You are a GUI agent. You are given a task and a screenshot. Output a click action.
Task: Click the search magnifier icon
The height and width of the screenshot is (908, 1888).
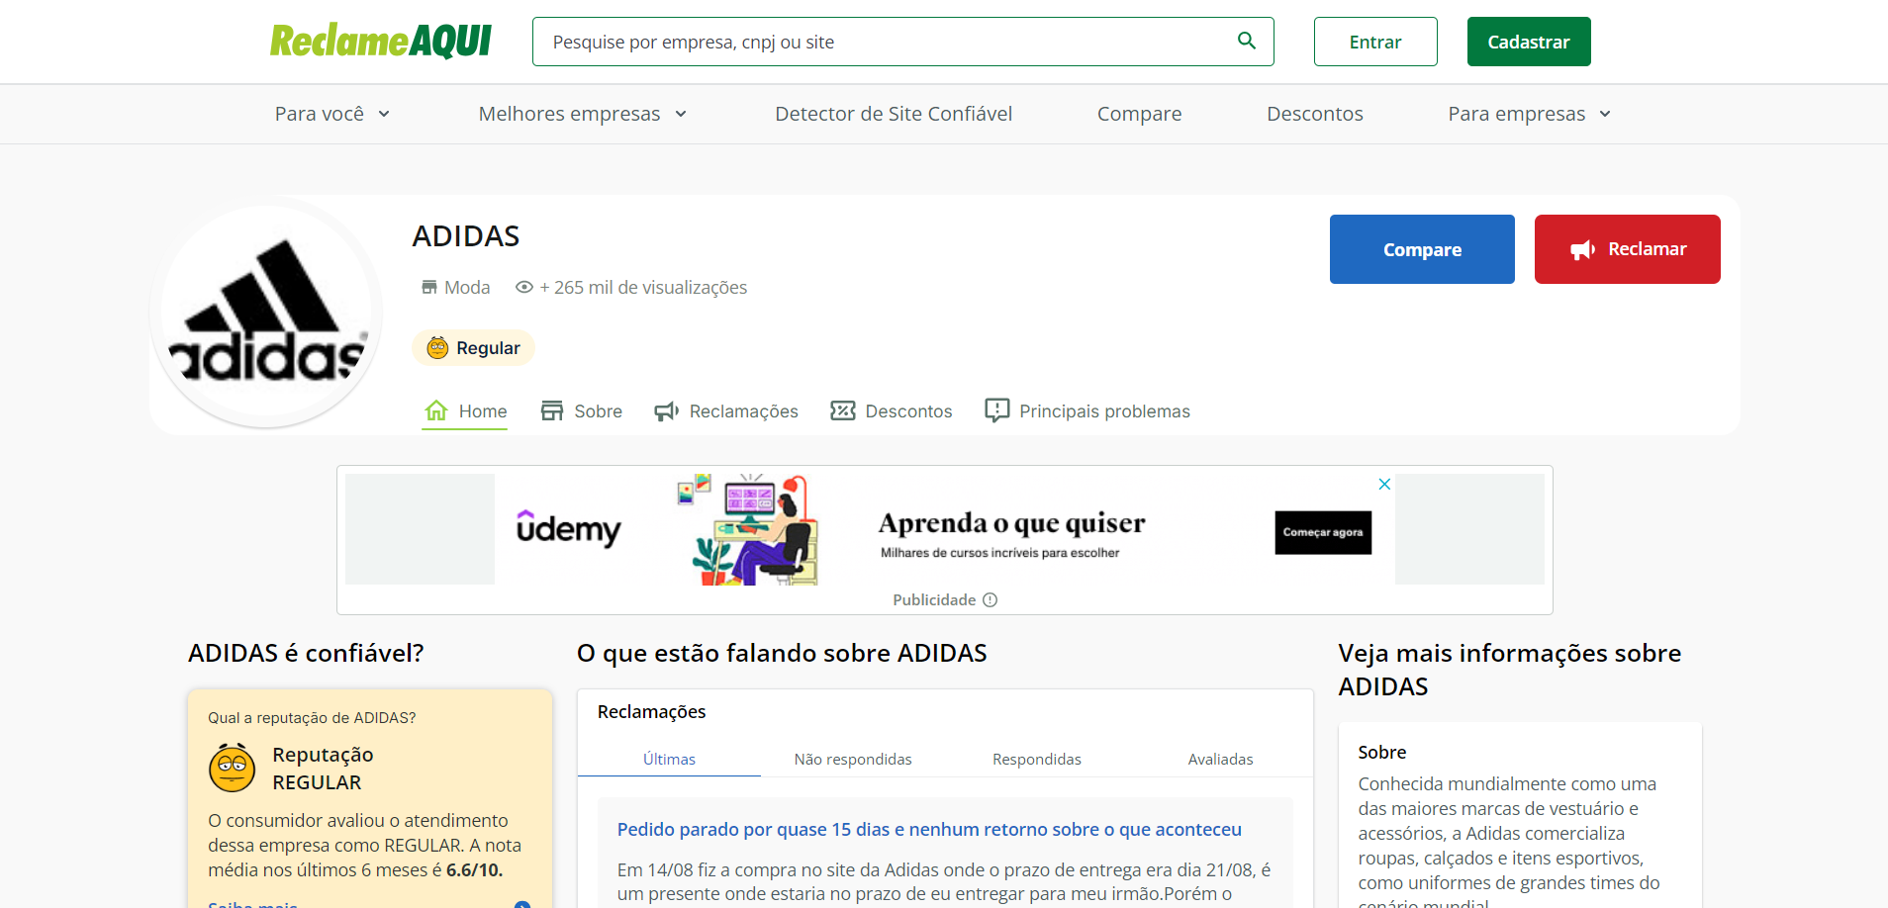pos(1247,41)
